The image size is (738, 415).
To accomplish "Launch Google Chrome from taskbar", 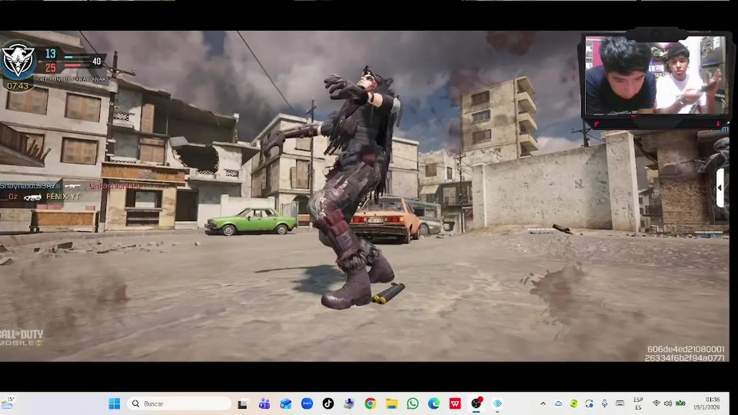I will 370,403.
